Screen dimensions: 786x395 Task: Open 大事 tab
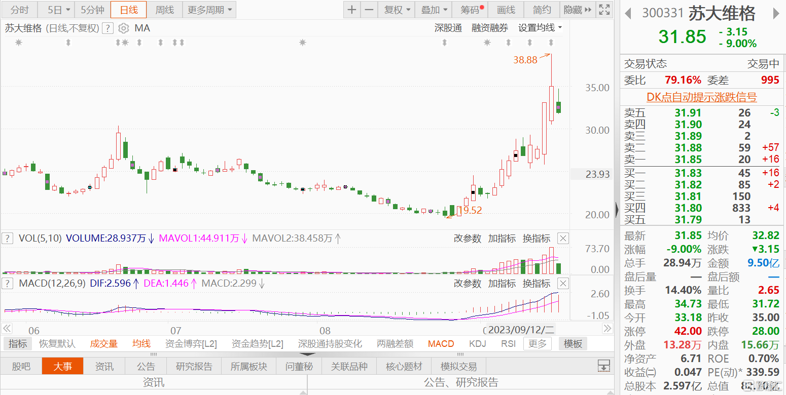click(62, 366)
